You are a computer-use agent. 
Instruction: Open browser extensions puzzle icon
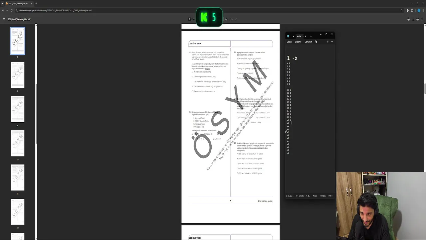(412, 10)
